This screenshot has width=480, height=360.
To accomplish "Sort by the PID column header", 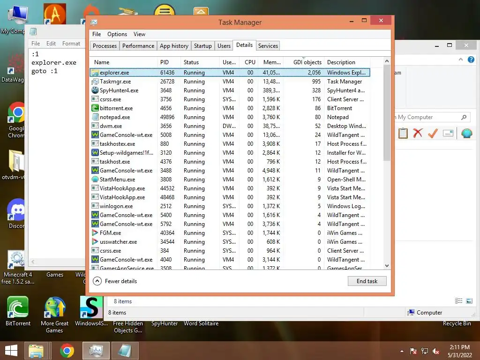I will pyautogui.click(x=169, y=62).
